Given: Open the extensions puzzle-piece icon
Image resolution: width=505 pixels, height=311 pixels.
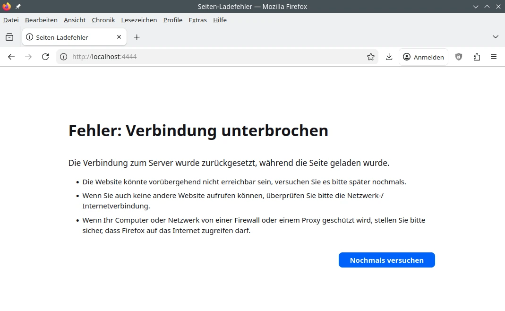Looking at the screenshot, I should tap(477, 57).
